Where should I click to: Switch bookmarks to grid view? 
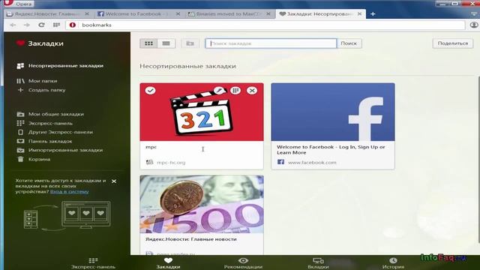pos(148,43)
